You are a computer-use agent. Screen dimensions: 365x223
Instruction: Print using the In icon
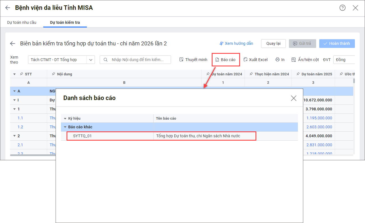click(x=280, y=60)
